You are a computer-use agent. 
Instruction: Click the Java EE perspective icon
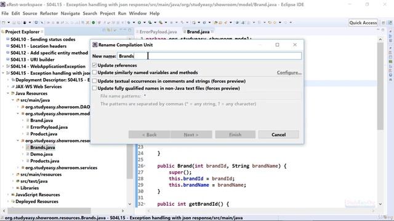390,23
